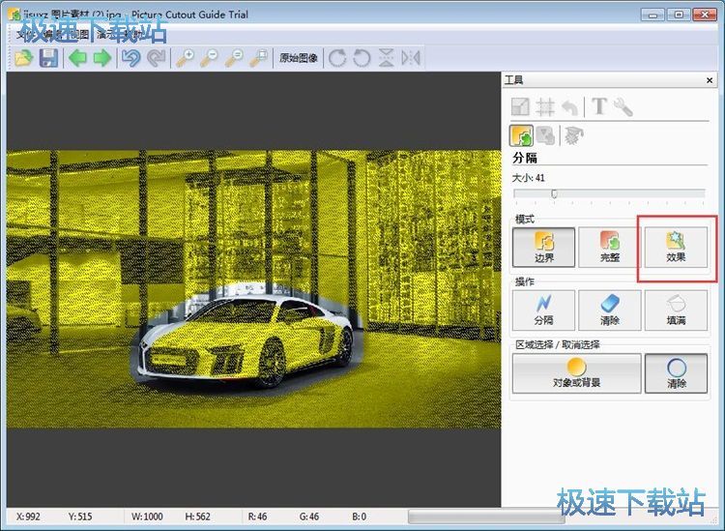This screenshot has width=725, height=531.
Task: Click the green right arrow in toolbar
Action: pyautogui.click(x=101, y=58)
